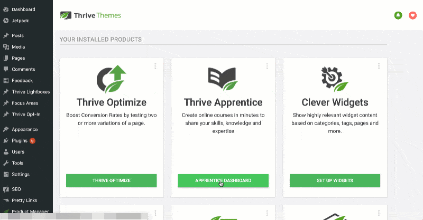Open Appearance in the admin sidebar

(24, 129)
